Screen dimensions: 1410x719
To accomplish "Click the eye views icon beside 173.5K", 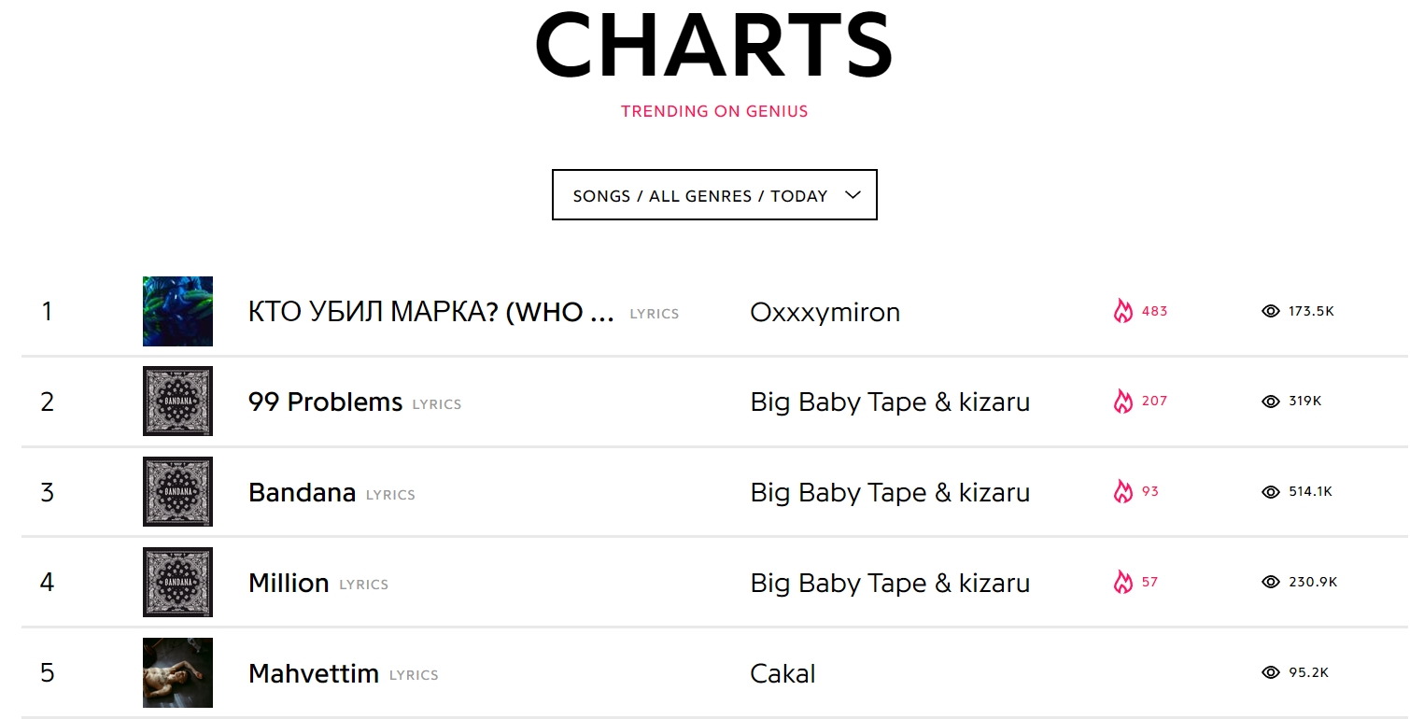I will pos(1270,311).
